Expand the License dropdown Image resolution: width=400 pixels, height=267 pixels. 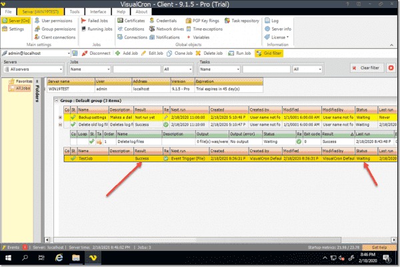tap(277, 37)
